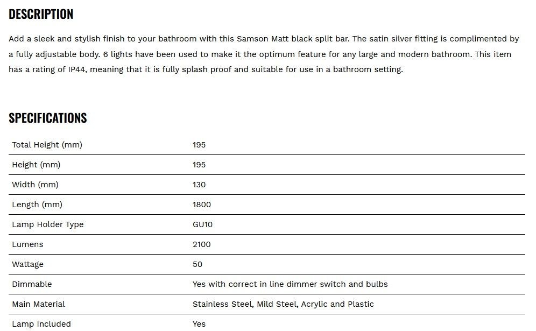Click the Width (mm) label
The width and height of the screenshot is (536, 331).
pyautogui.click(x=35, y=185)
